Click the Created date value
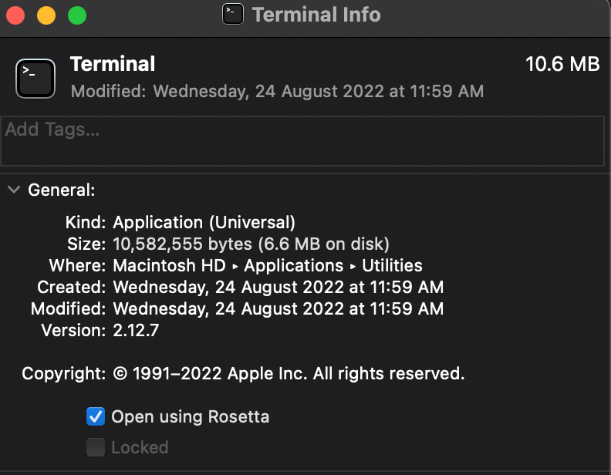This screenshot has height=475, width=611. pyautogui.click(x=278, y=288)
